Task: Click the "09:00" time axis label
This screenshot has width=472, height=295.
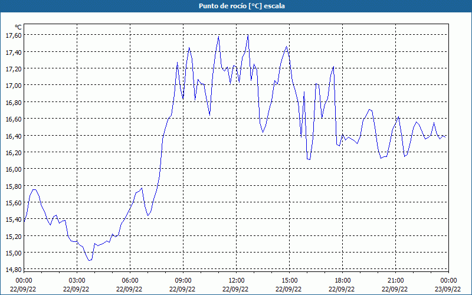Action: tap(183, 281)
